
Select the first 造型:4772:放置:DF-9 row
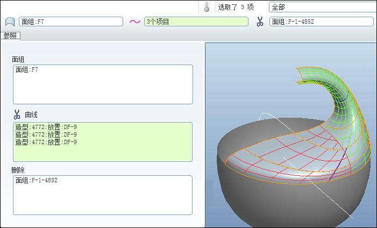46,127
